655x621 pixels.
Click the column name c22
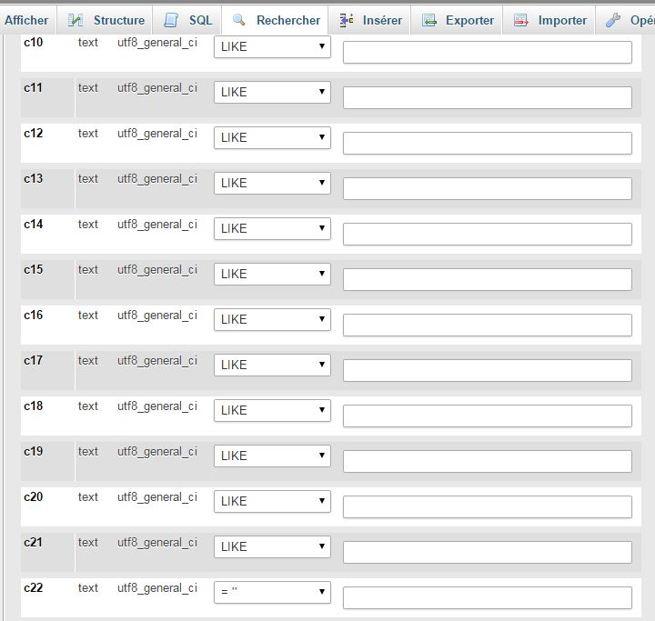34,588
